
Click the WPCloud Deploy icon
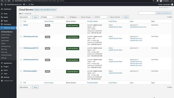(x=2, y=28)
